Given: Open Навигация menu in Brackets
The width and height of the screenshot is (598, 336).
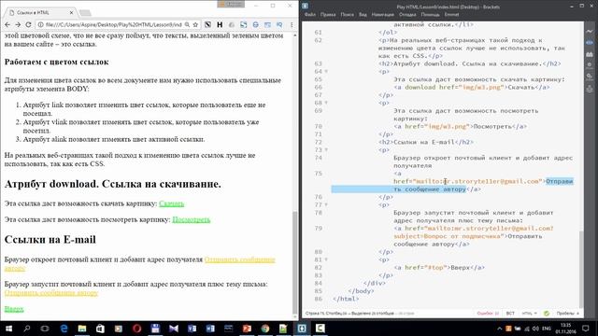Looking at the screenshot, I should click(382, 15).
